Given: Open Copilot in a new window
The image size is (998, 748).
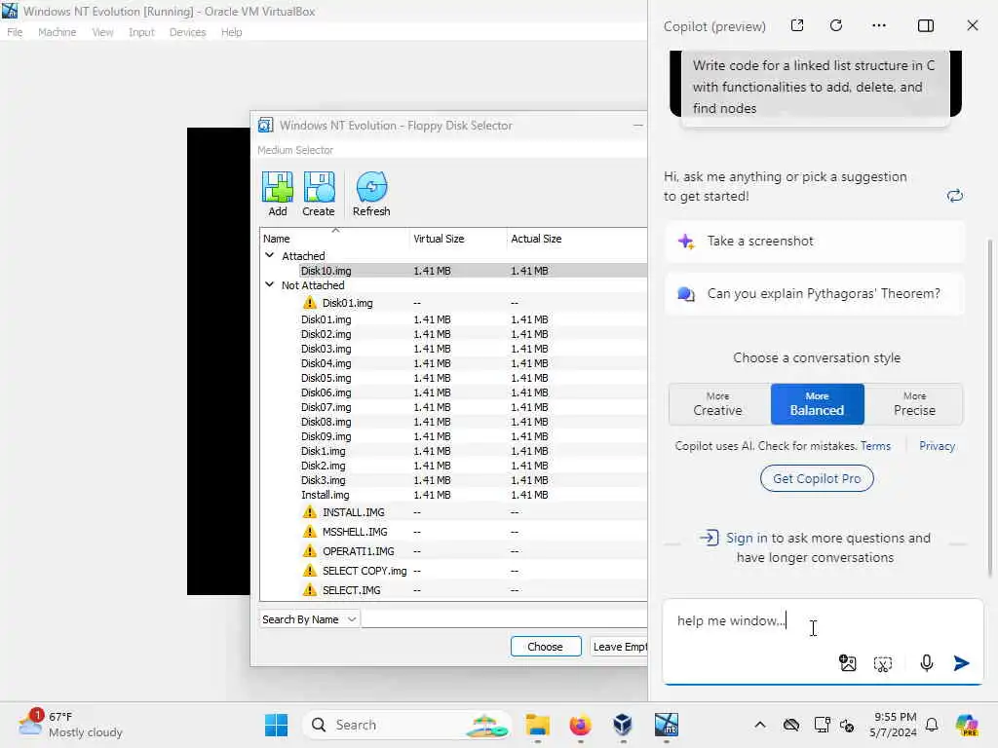Looking at the screenshot, I should tap(797, 25).
